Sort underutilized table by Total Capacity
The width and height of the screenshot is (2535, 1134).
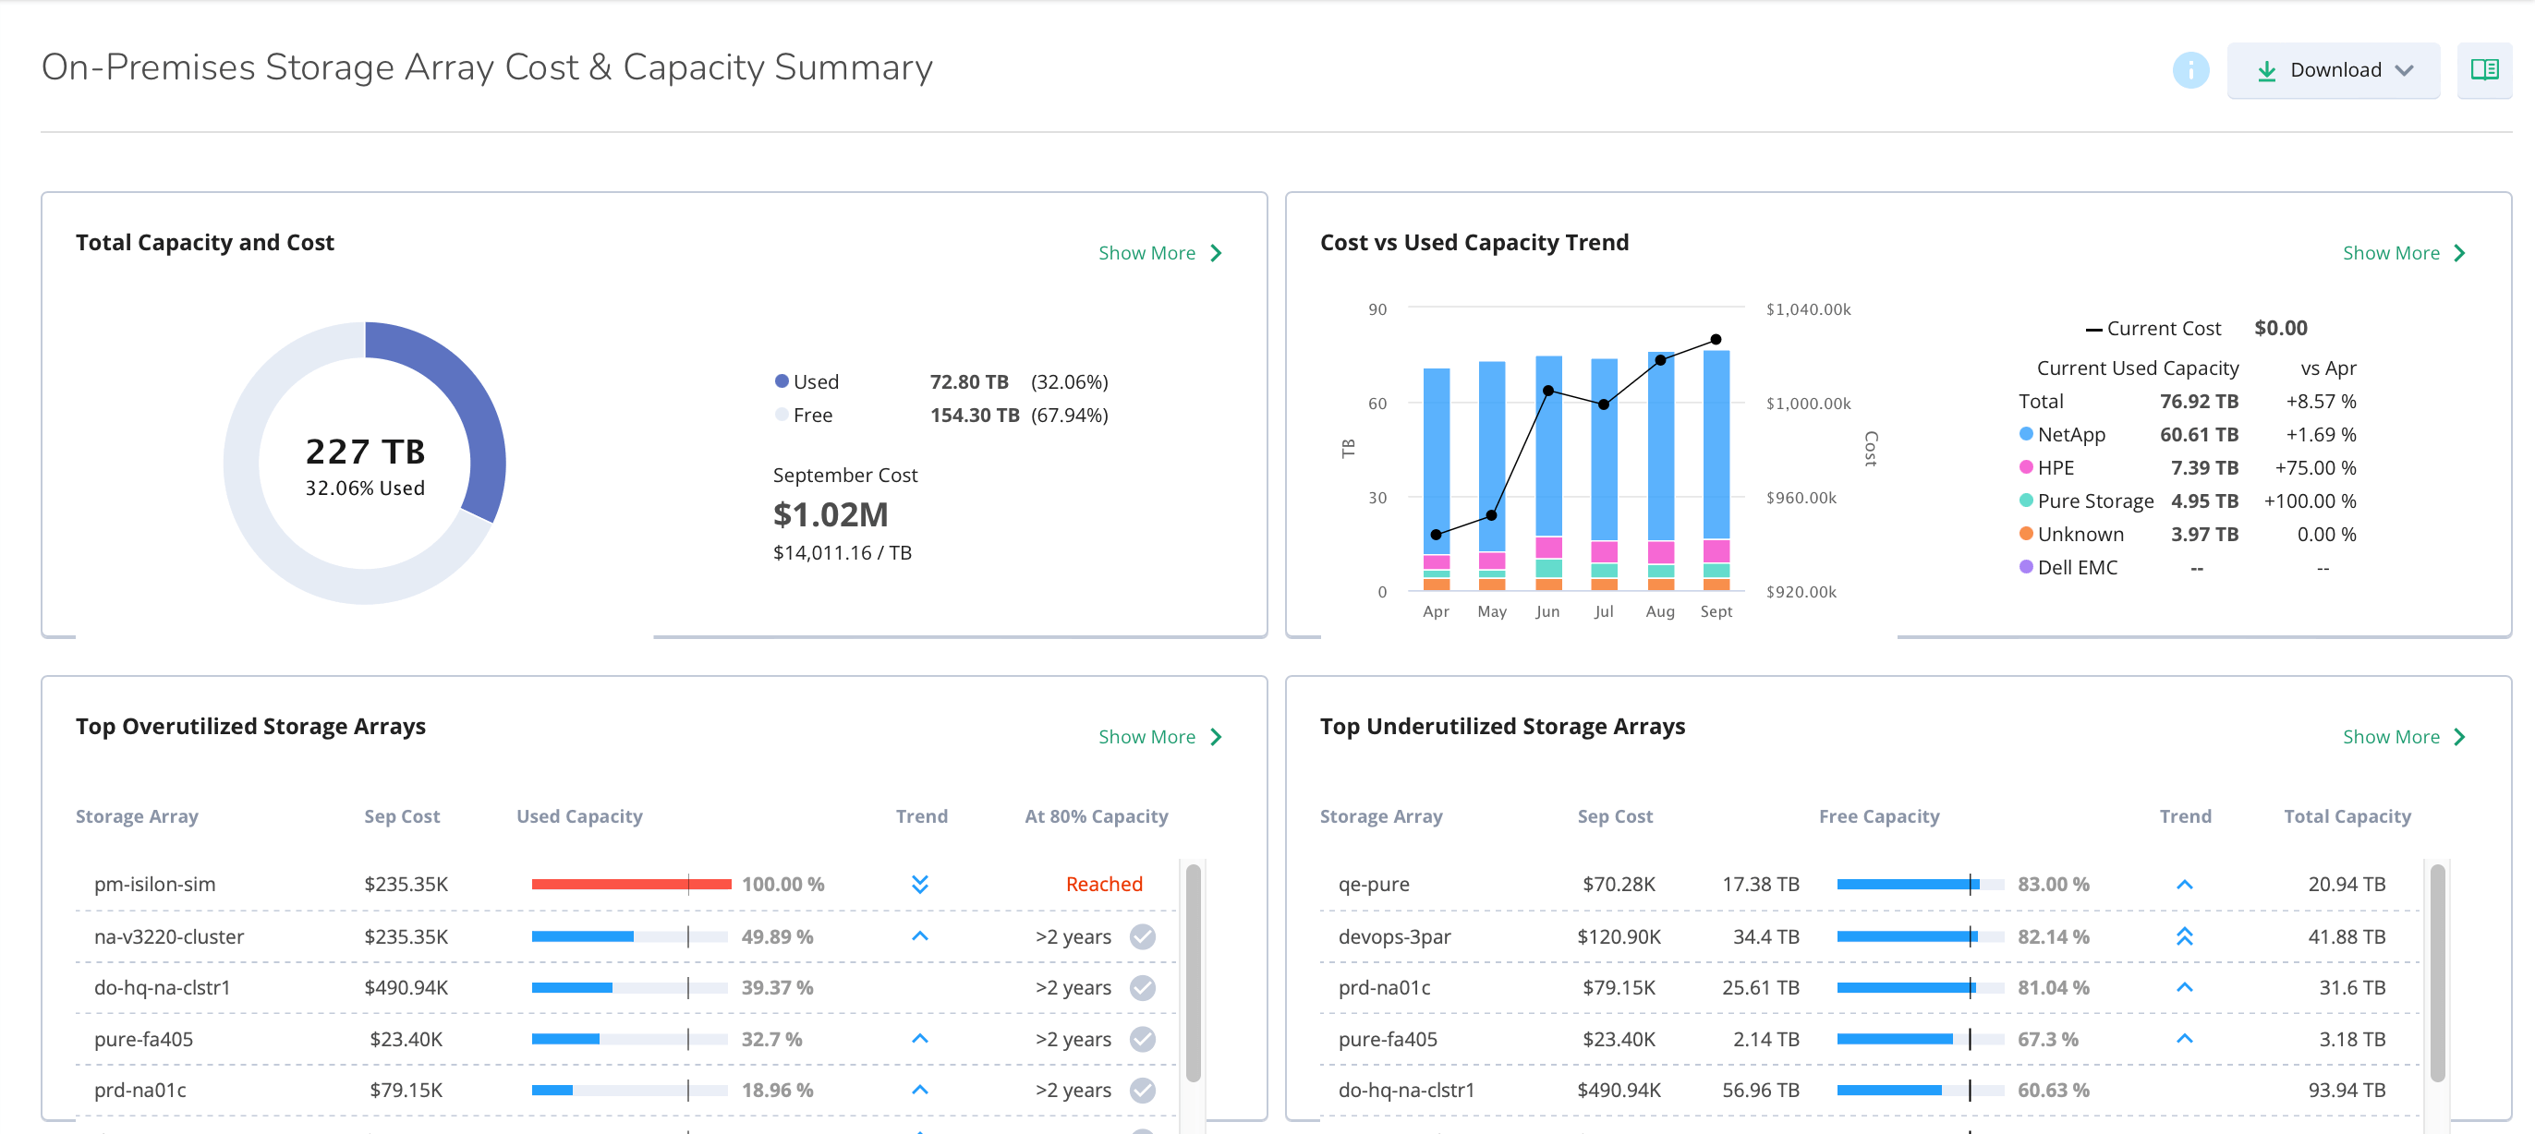pyautogui.click(x=2347, y=816)
